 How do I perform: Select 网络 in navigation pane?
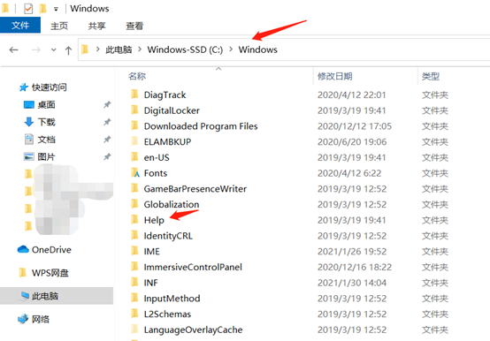point(41,319)
